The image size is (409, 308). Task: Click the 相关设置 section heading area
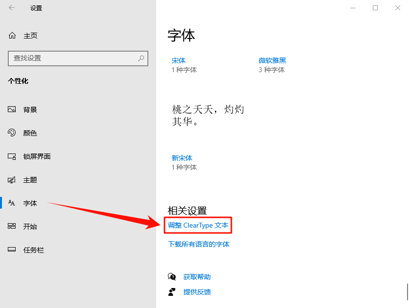tap(188, 211)
